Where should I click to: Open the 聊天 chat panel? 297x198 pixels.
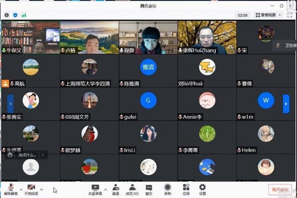(149, 189)
